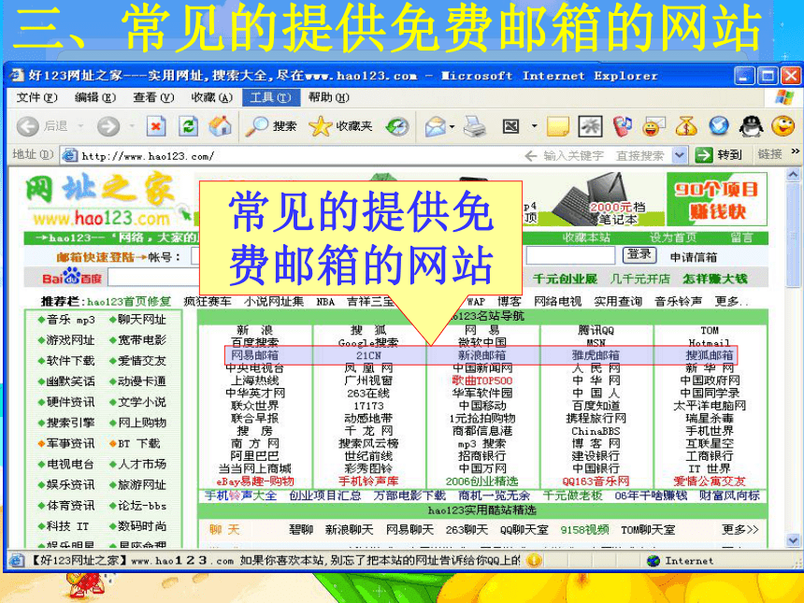Open the 软件下载 category link

(x=71, y=361)
